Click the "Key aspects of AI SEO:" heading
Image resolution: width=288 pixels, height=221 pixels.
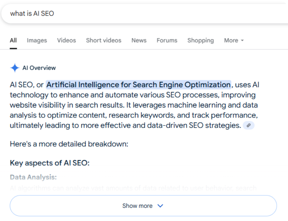(x=49, y=163)
